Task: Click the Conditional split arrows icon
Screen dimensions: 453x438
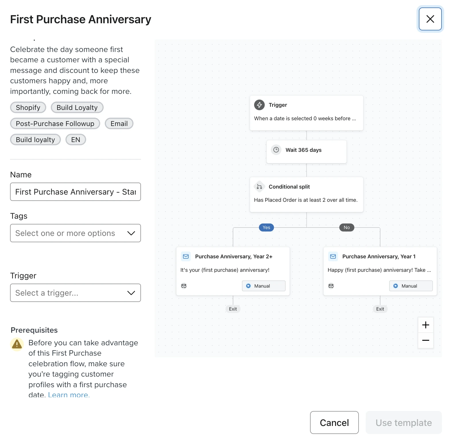Action: click(259, 187)
